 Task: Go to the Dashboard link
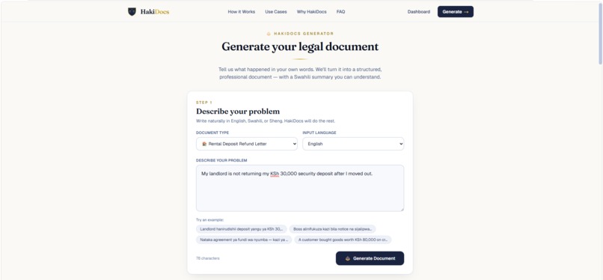[419, 12]
